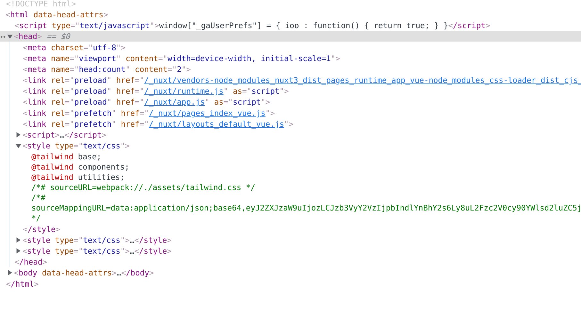Click the "viewport" name attribute value
The width and height of the screenshot is (581, 318).
pyautogui.click(x=97, y=59)
